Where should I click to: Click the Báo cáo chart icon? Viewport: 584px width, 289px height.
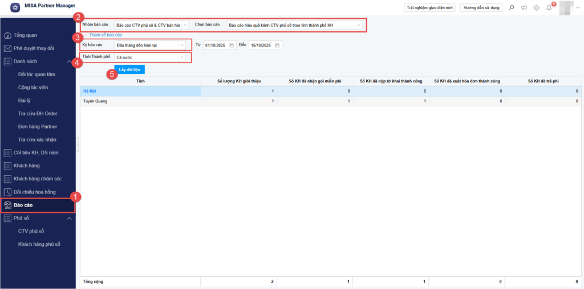pos(7,205)
